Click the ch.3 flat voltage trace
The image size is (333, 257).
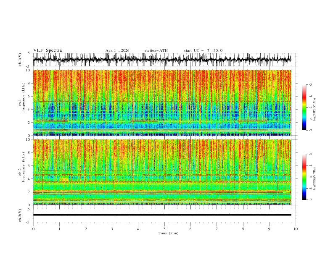coord(162,215)
